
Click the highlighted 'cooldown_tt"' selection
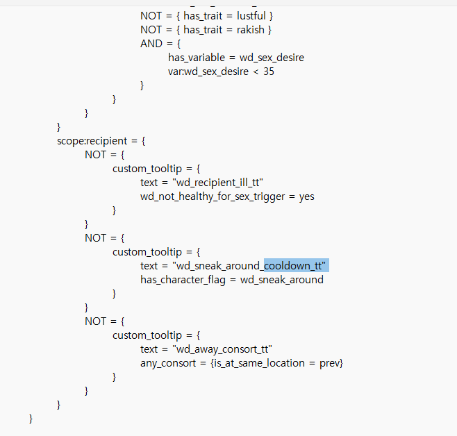[x=296, y=265]
